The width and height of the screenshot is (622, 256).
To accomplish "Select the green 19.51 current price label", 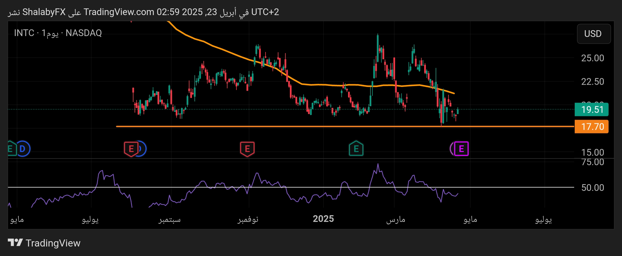I will tap(592, 110).
